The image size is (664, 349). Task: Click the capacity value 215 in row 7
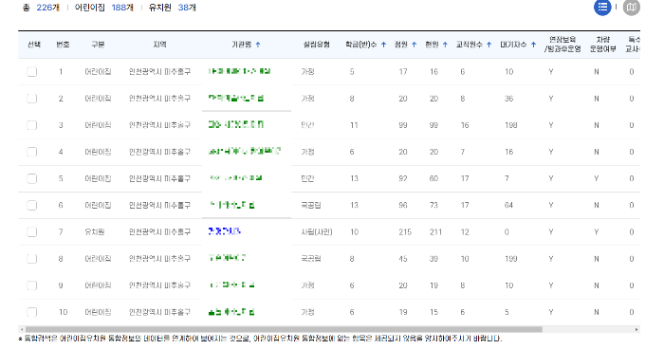[x=405, y=231]
